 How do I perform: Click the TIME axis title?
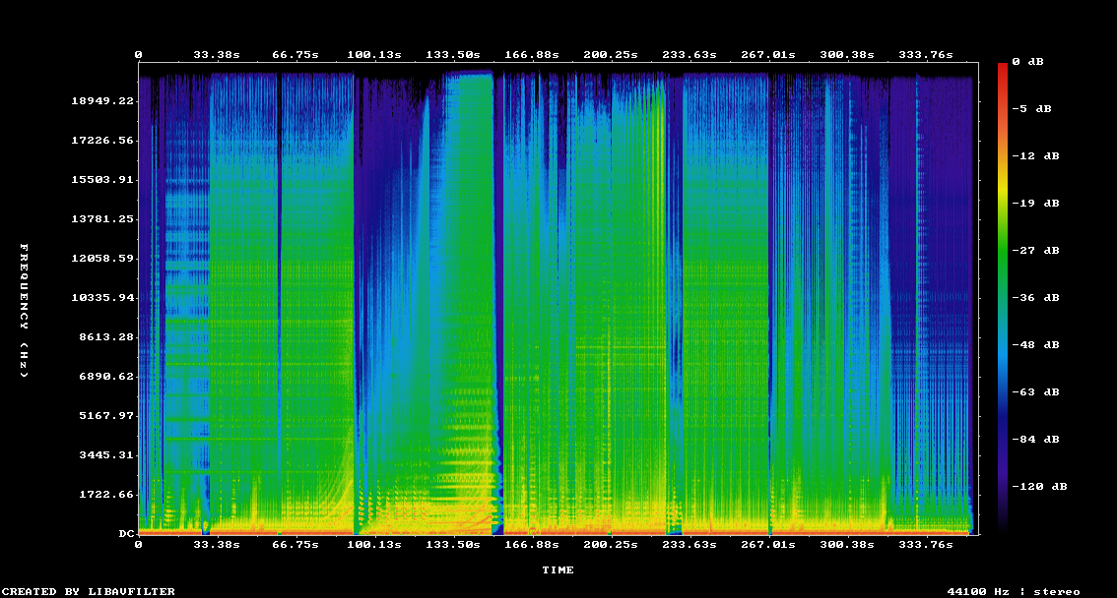(x=558, y=570)
